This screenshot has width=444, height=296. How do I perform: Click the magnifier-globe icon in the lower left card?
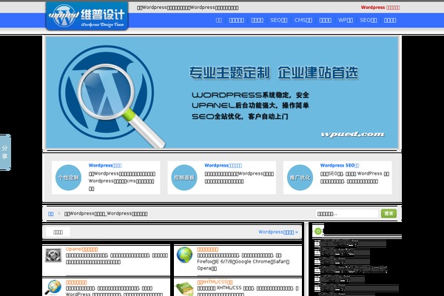[53, 288]
